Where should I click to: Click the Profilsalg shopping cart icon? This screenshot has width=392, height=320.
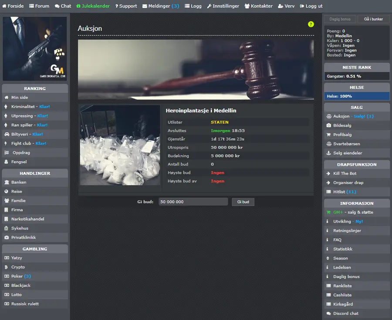[328, 135]
